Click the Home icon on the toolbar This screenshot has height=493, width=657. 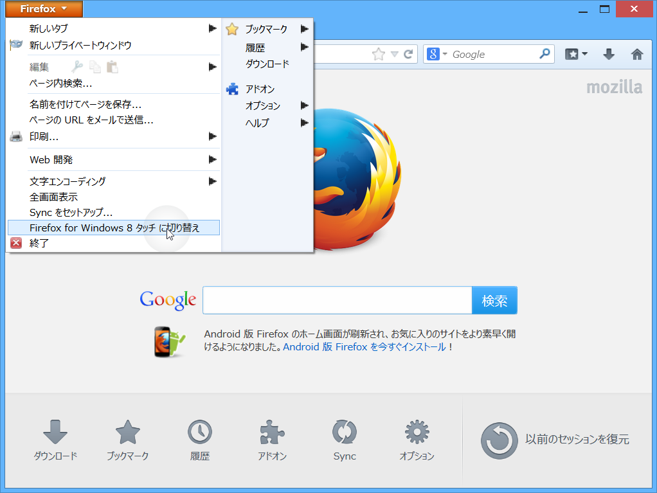pyautogui.click(x=636, y=54)
